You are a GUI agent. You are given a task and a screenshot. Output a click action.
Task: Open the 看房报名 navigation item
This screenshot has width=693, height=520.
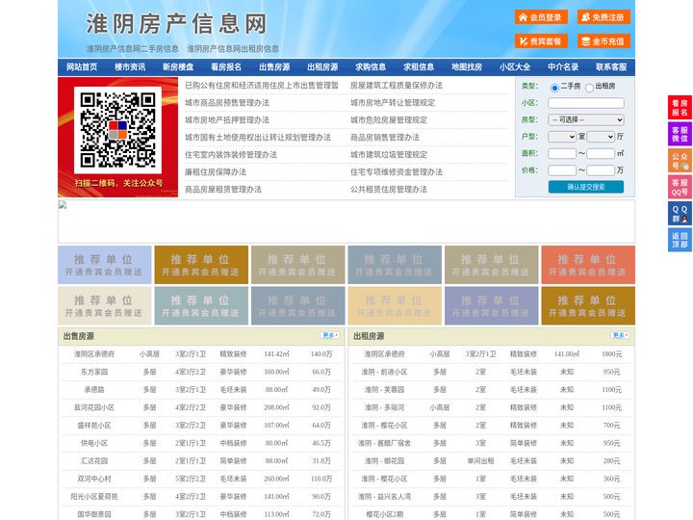tap(226, 67)
